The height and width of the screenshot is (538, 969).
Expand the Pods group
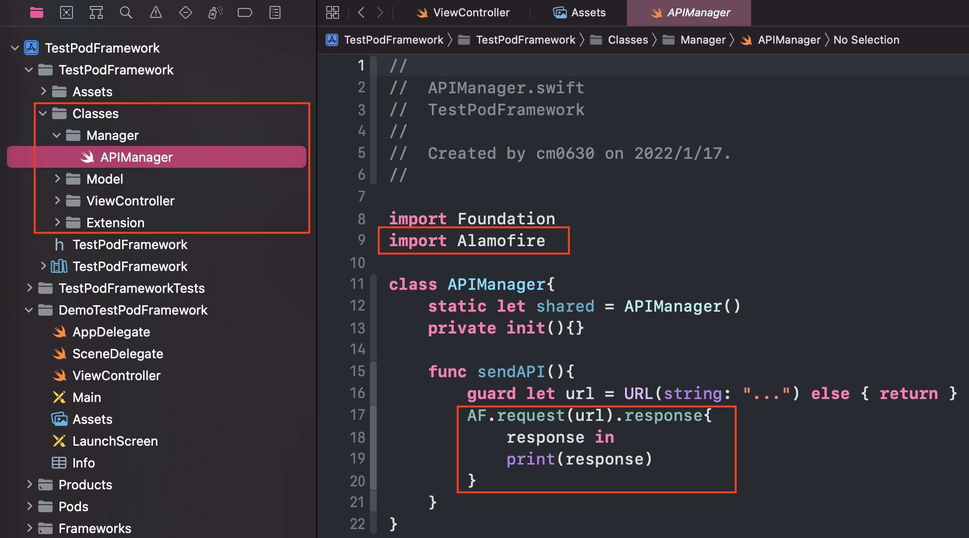pyautogui.click(x=29, y=506)
